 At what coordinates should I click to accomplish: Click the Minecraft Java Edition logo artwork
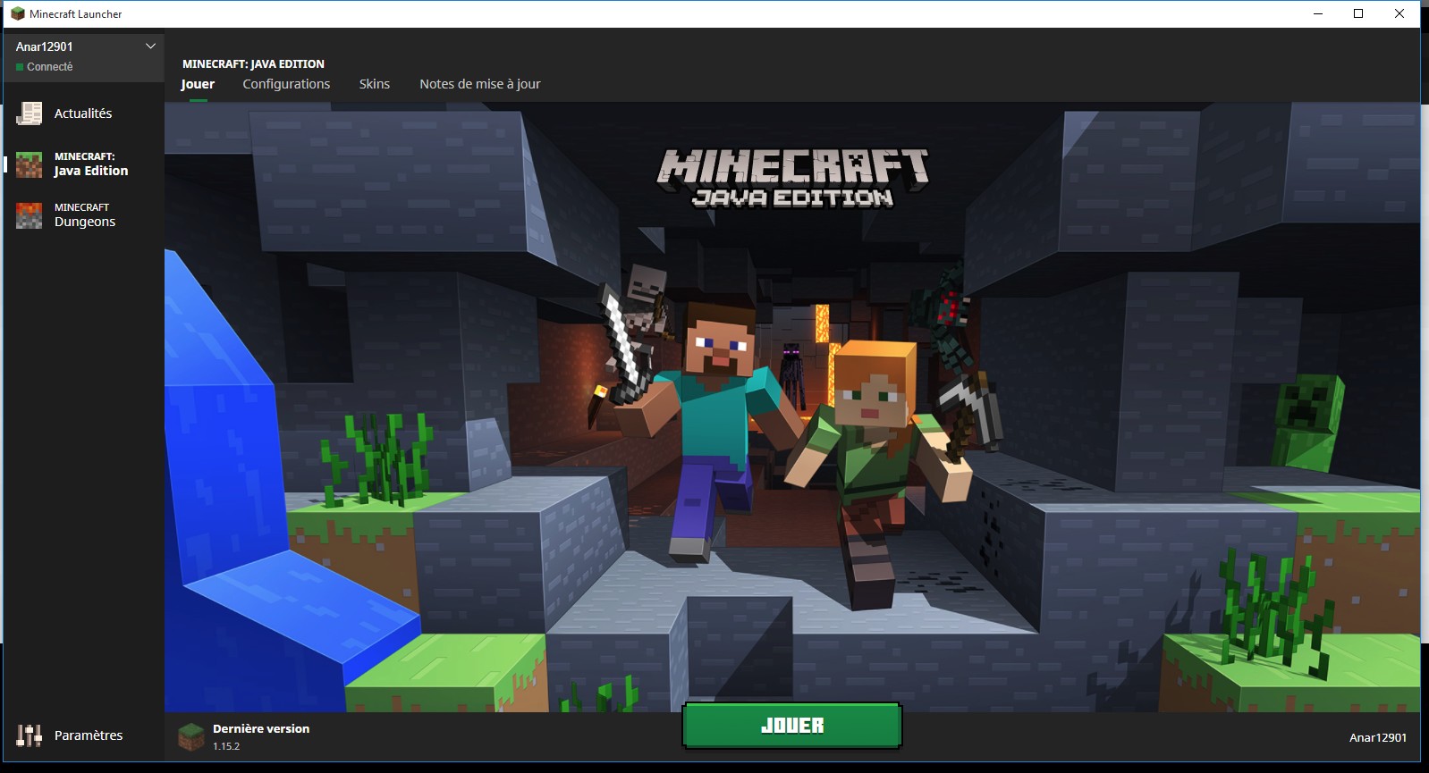(793, 179)
